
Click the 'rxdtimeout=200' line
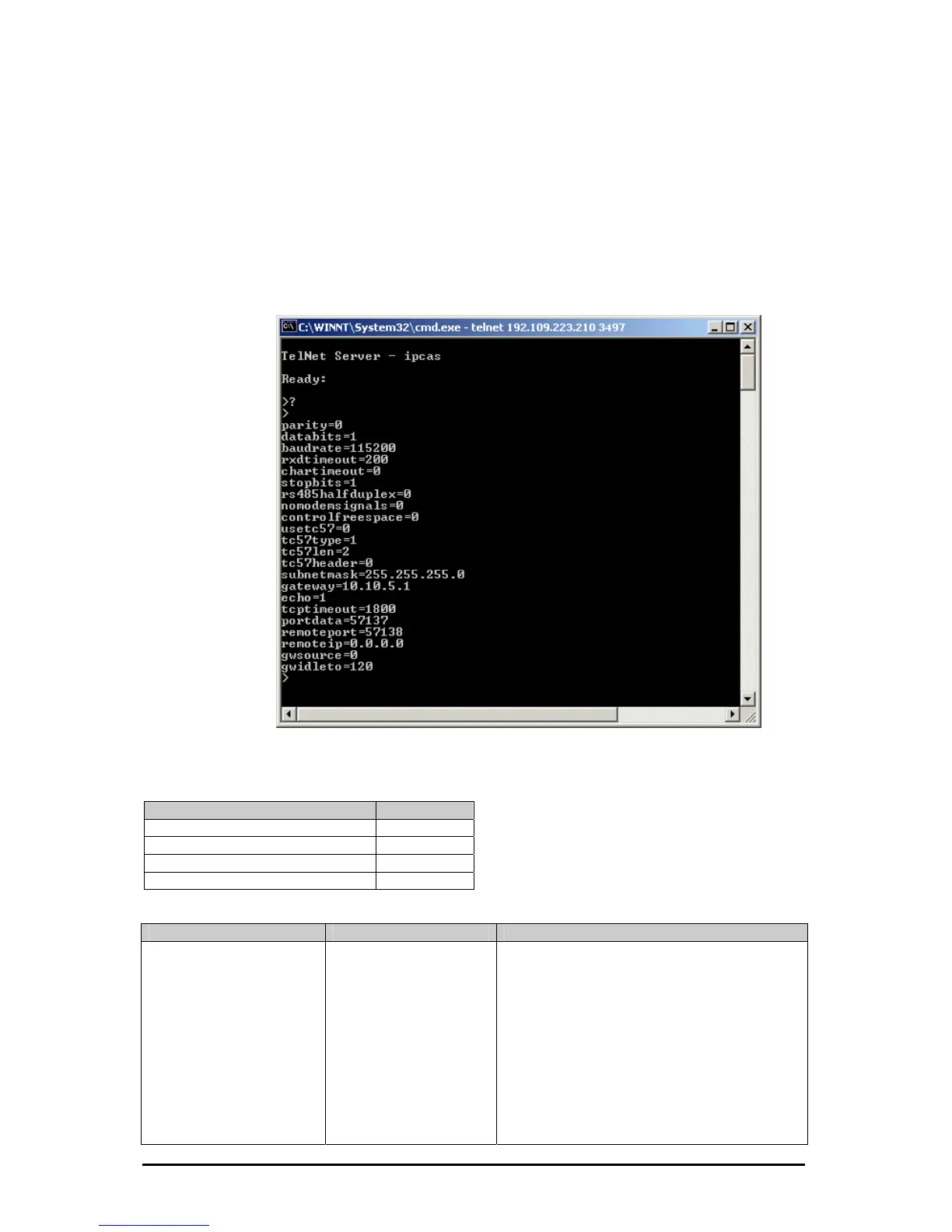point(334,460)
